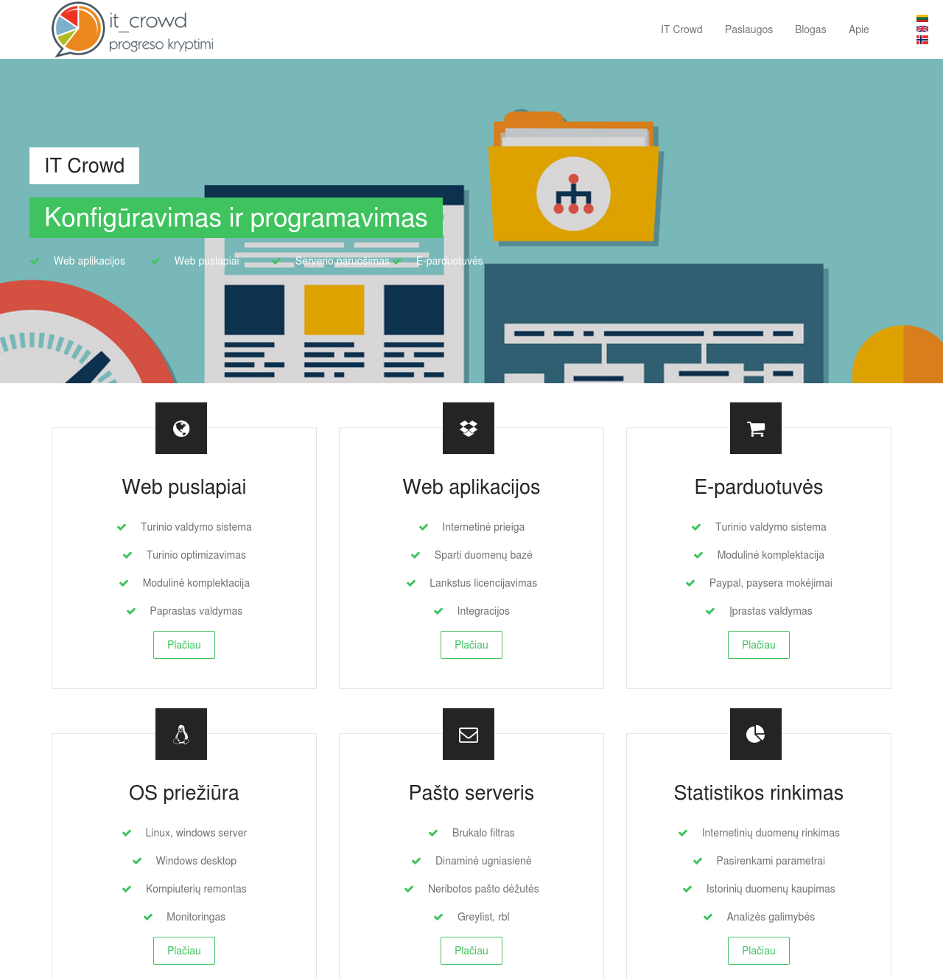Click the 'Statistikos rinkimas' card heading
Image resolution: width=943 pixels, height=978 pixels.
pyautogui.click(x=759, y=793)
